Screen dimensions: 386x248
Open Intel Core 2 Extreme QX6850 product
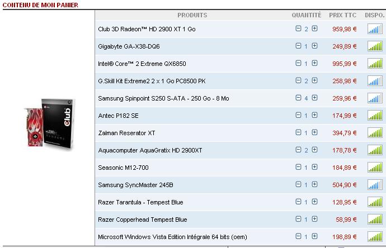click(142, 64)
